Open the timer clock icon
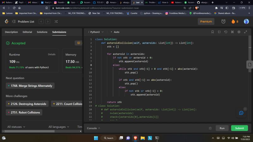 [223, 21]
